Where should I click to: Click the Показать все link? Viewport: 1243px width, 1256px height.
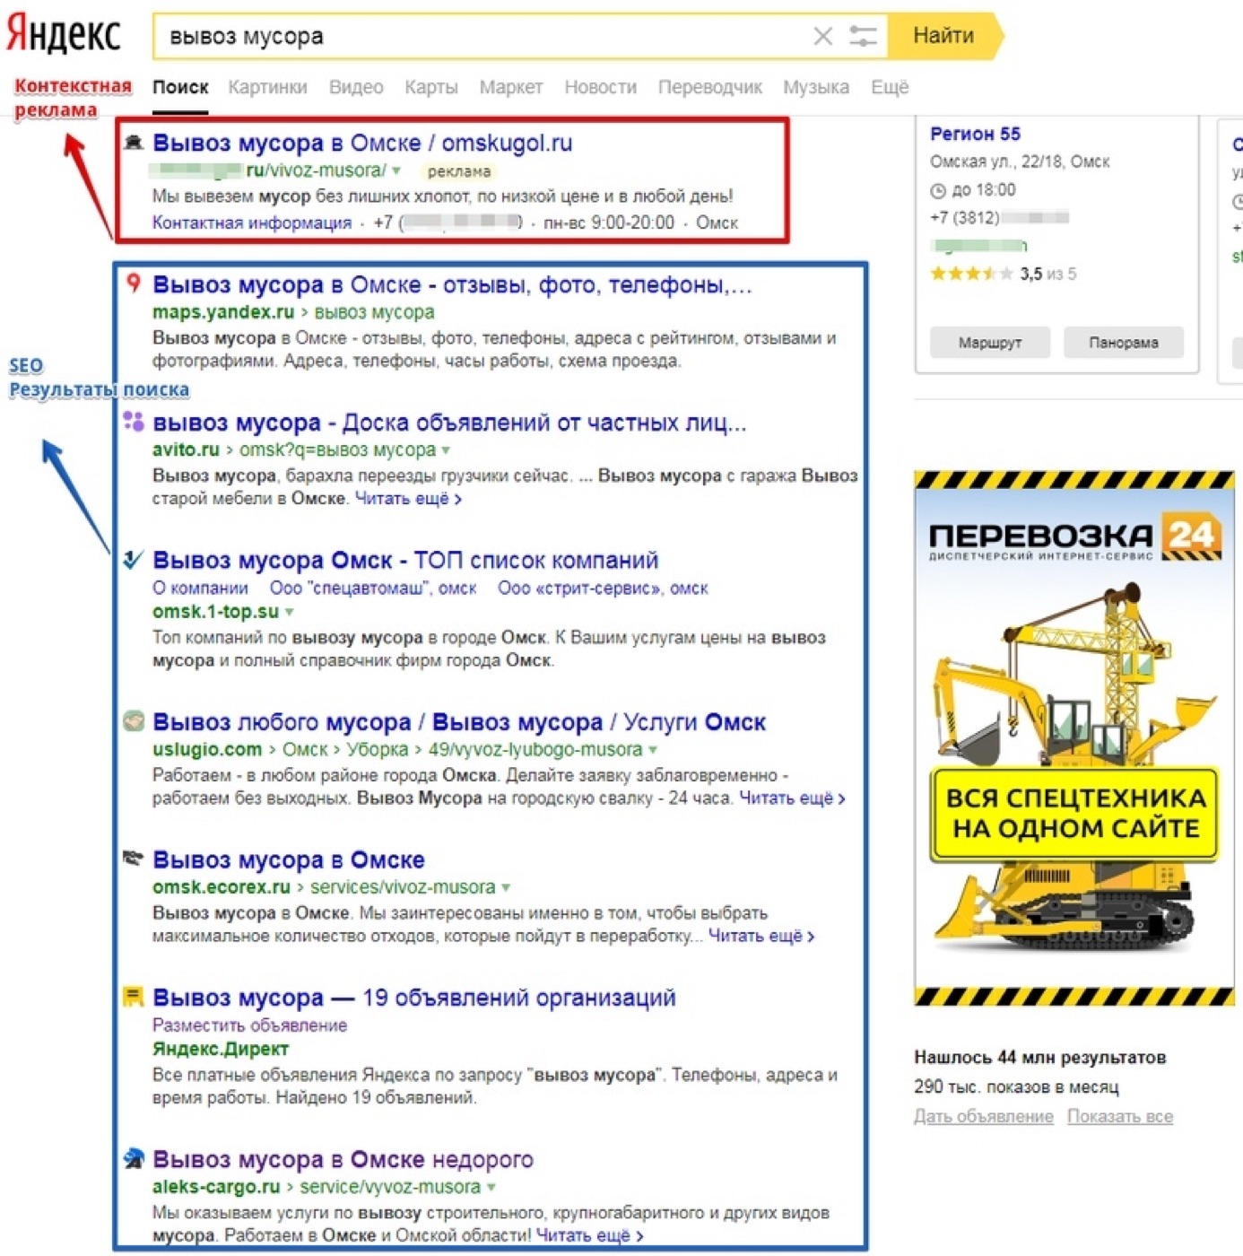pos(1120,1117)
